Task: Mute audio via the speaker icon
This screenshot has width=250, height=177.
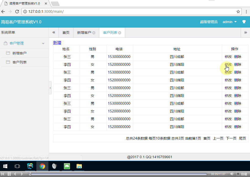Action: (x=231, y=173)
